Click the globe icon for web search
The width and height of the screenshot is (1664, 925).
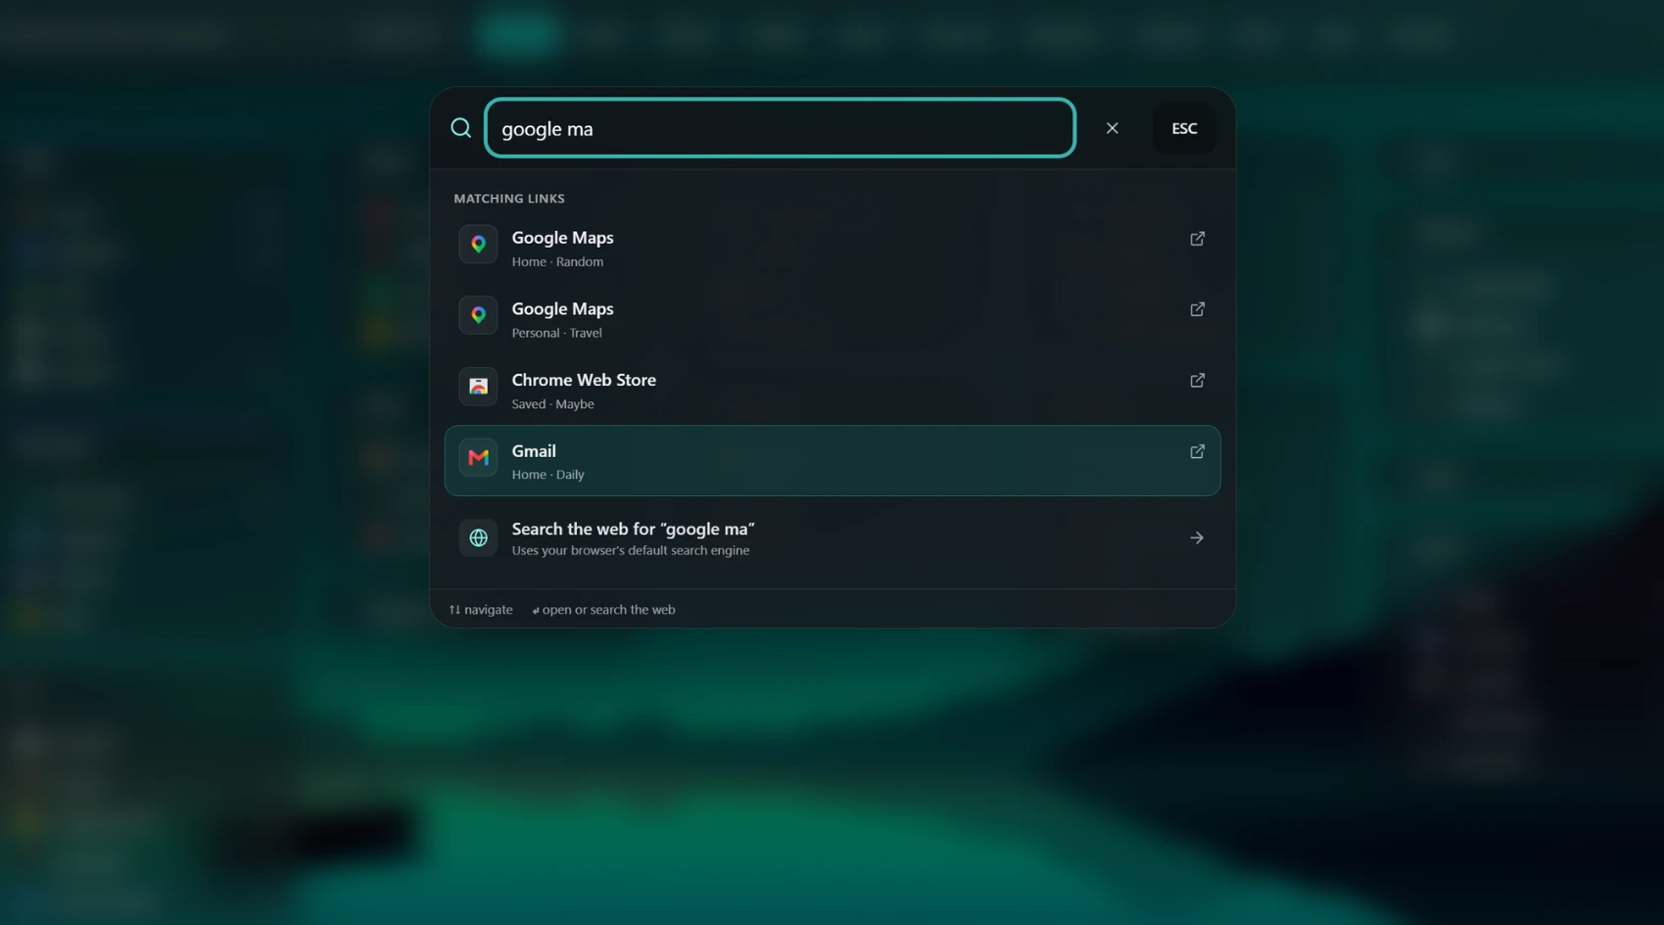pyautogui.click(x=478, y=538)
